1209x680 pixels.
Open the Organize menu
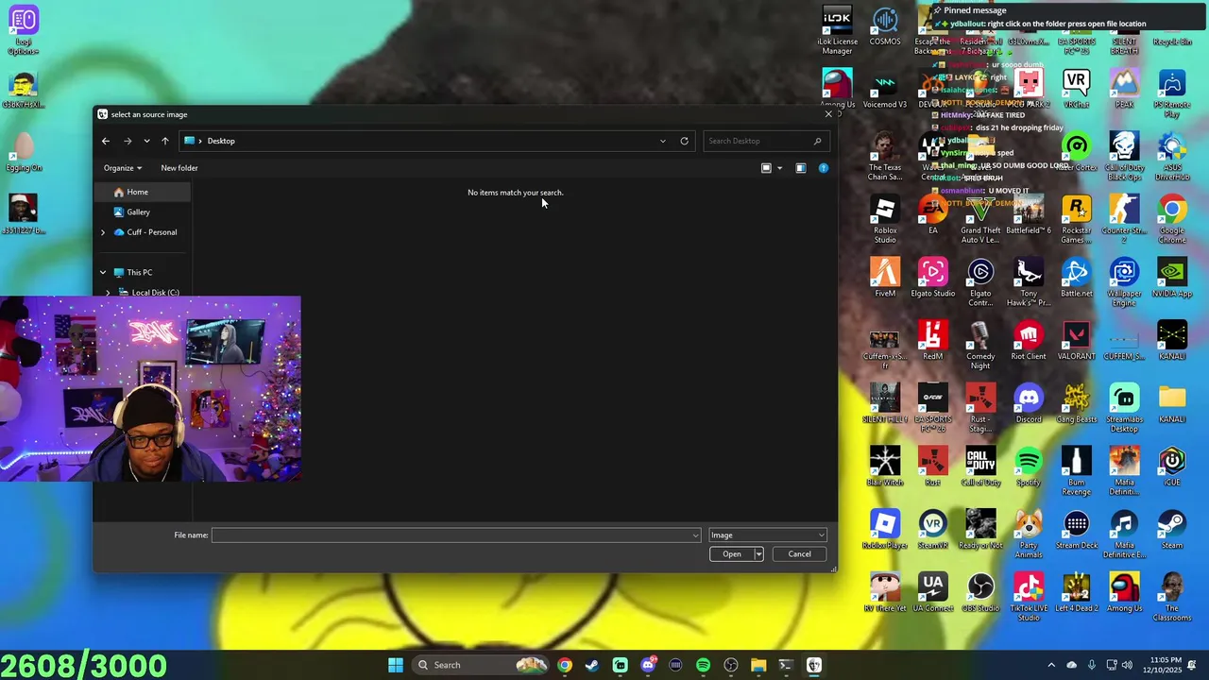pyautogui.click(x=123, y=168)
